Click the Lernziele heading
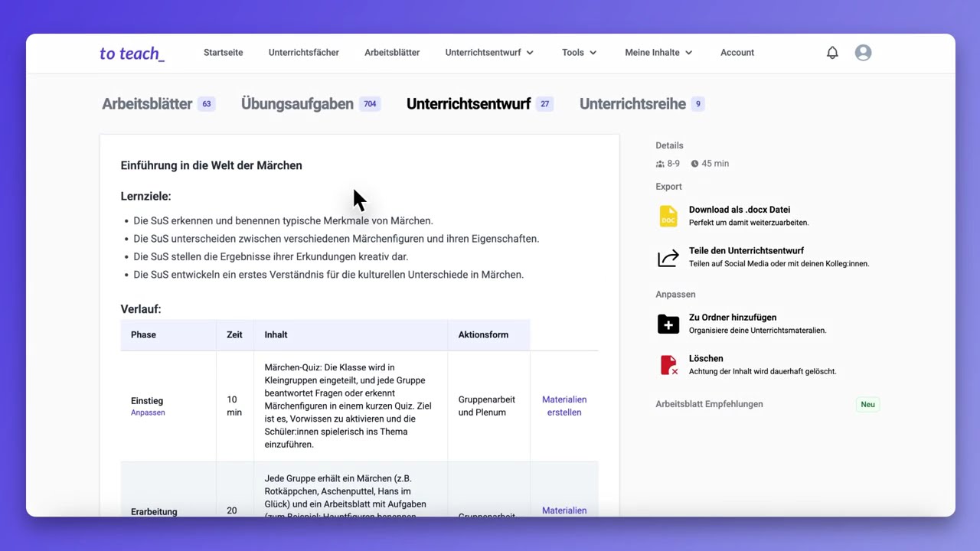This screenshot has width=980, height=551. point(145,196)
